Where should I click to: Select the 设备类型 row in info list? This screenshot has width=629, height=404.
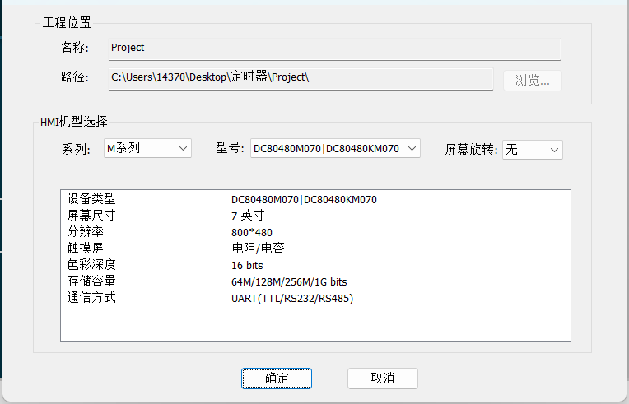[x=315, y=199]
